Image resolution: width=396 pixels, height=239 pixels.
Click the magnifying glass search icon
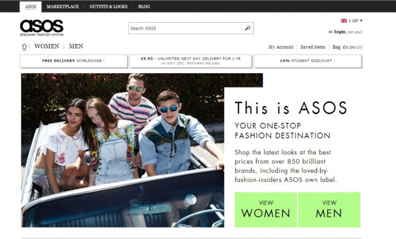[247, 28]
